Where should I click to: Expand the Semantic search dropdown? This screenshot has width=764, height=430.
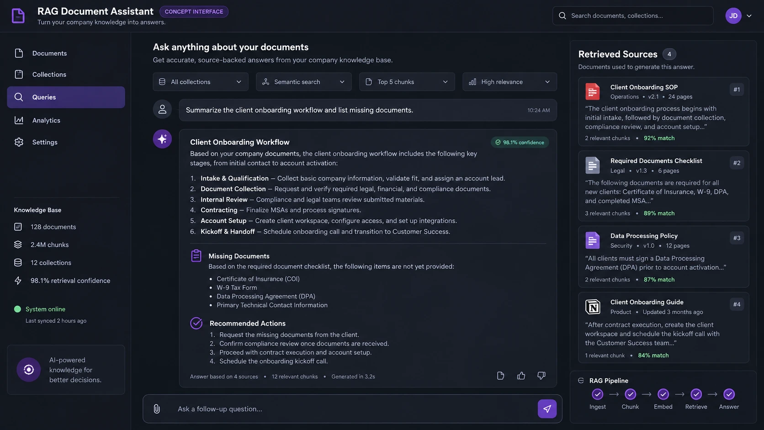(304, 82)
